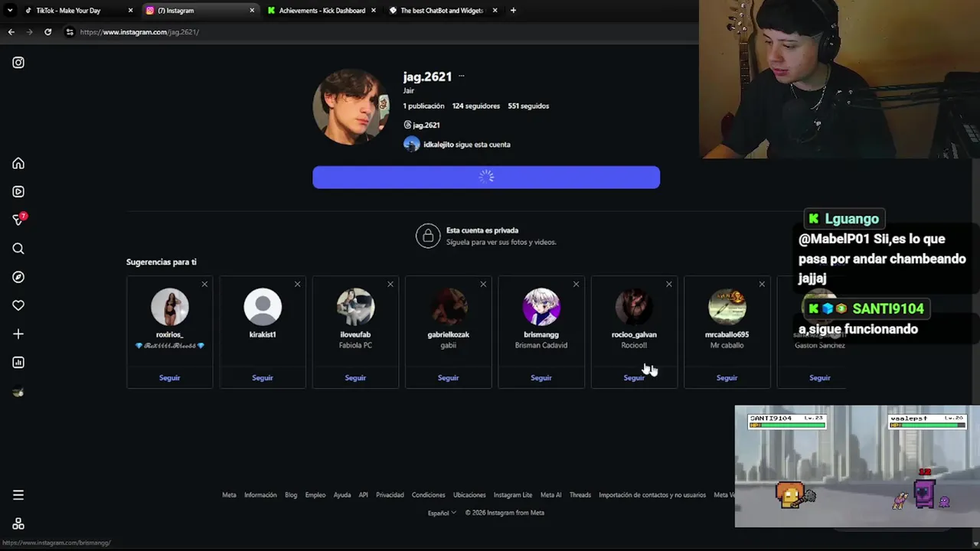This screenshot has width=980, height=551.
Task: Open the hamburger More menu in sidebar
Action: 18,495
